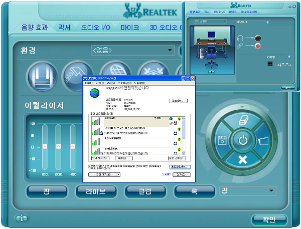The width and height of the screenshot is (301, 229).
Task: Click the 프로파일(P)... button at wireless window's lower right
Action: (x=180, y=167)
